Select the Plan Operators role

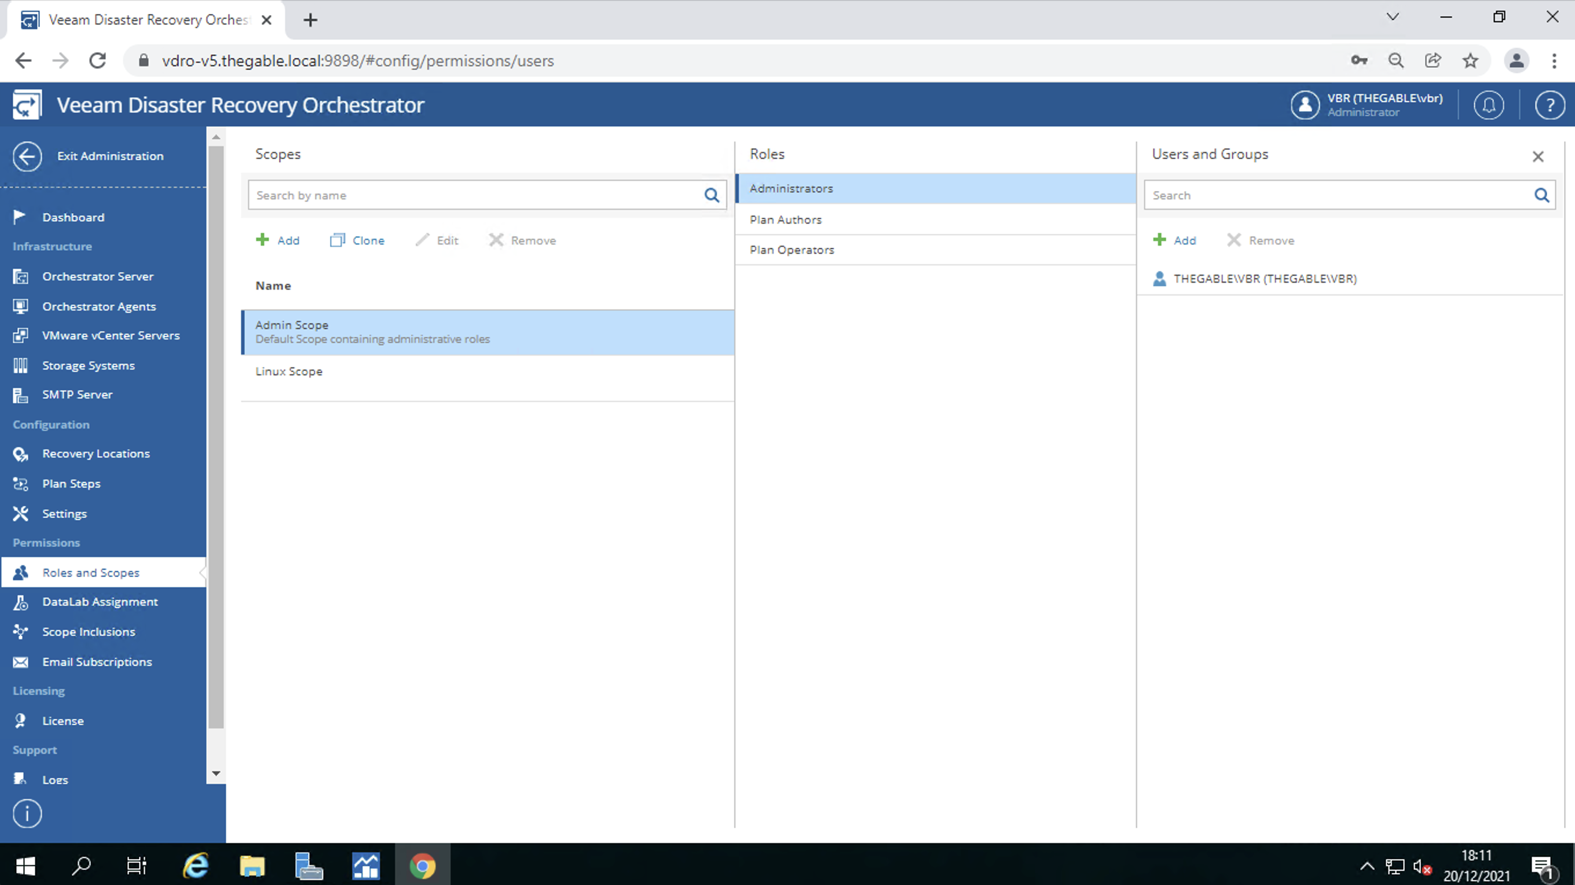(936, 250)
